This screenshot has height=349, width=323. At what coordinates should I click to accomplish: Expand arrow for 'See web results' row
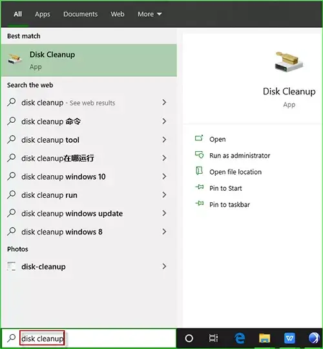tap(164, 102)
